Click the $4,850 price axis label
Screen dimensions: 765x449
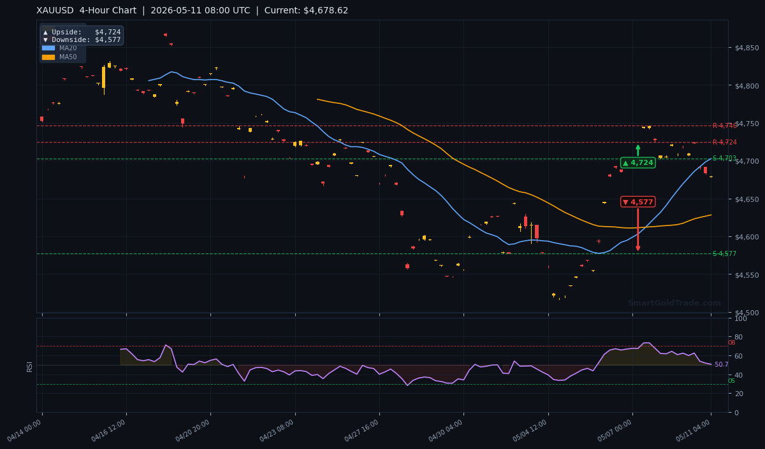[x=747, y=48]
